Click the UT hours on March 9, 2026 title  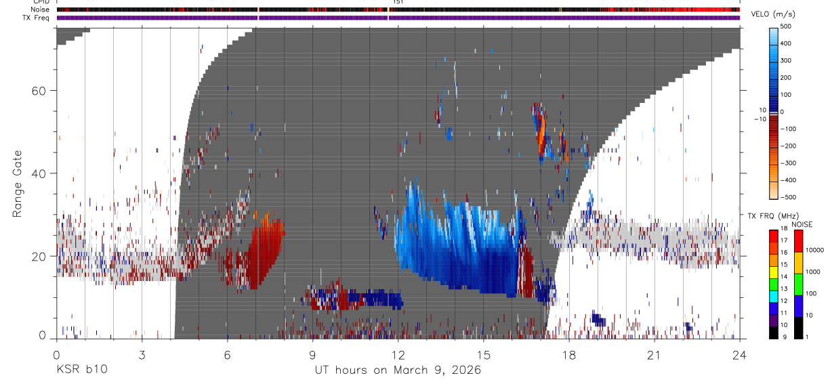398,370
